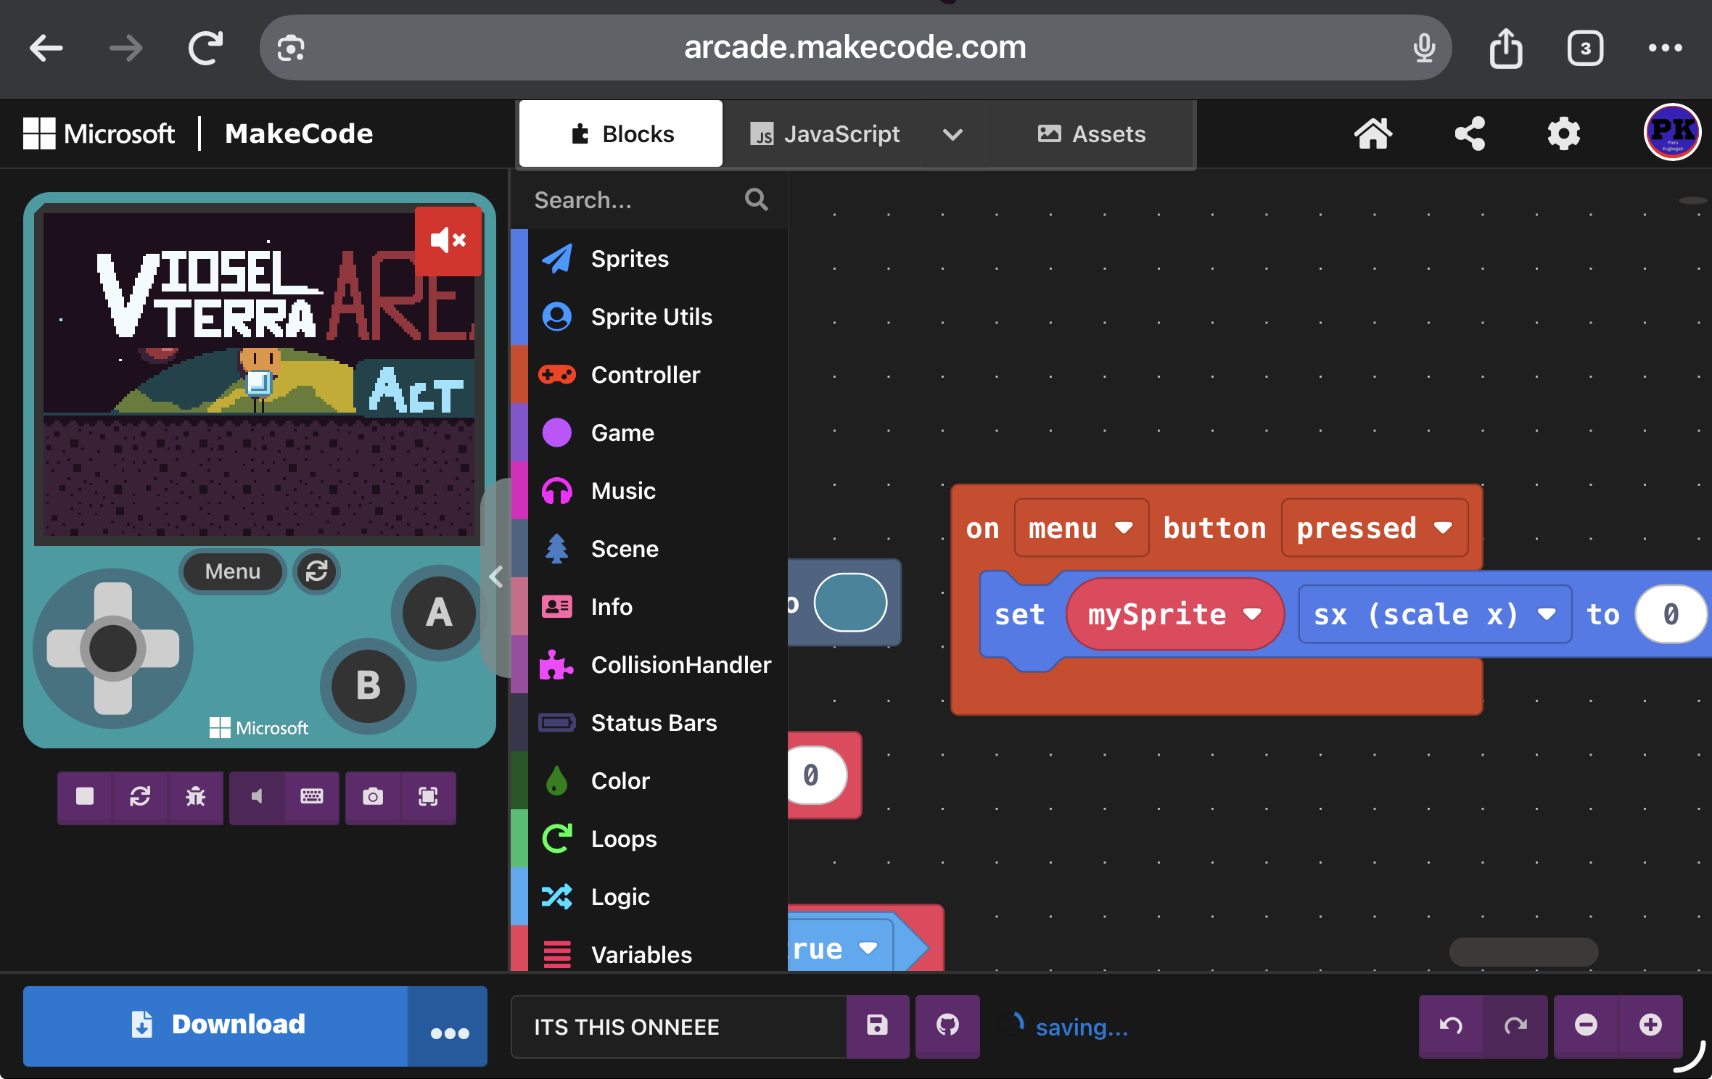The image size is (1712, 1079).
Task: Launch the simulator in fullscreen
Action: [428, 797]
